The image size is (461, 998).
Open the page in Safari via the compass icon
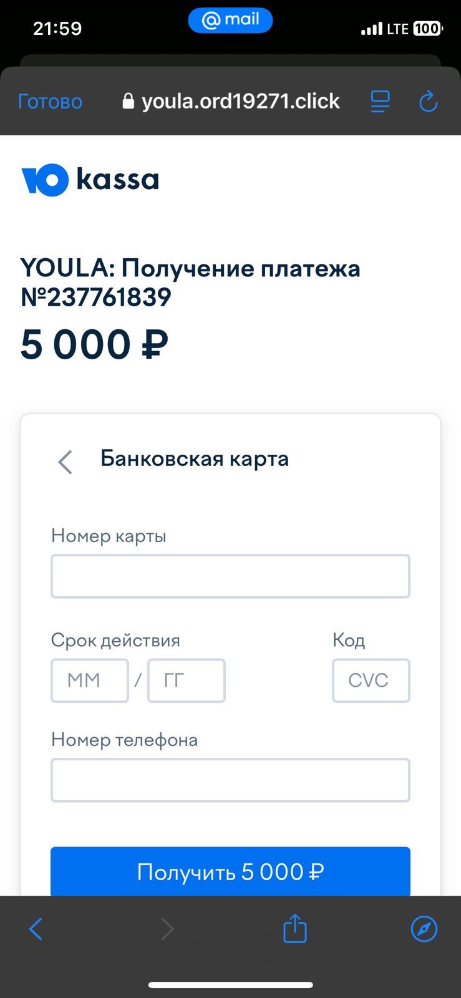pyautogui.click(x=424, y=929)
